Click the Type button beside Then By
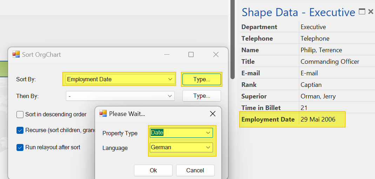 (202, 96)
